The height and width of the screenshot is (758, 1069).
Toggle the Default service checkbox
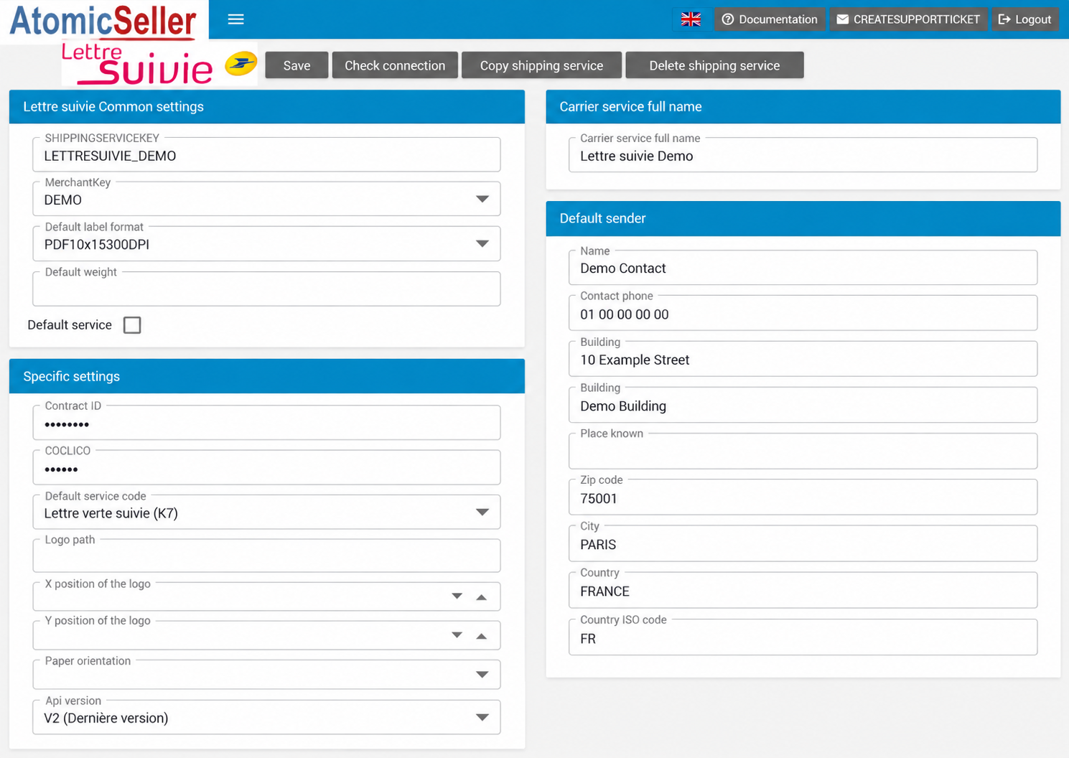coord(132,325)
